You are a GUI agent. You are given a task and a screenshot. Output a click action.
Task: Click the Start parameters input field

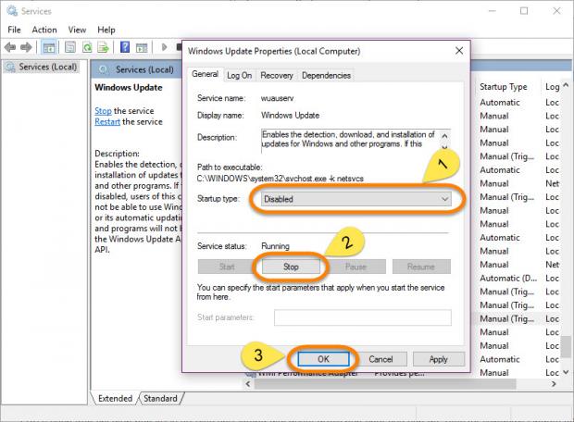[362, 317]
